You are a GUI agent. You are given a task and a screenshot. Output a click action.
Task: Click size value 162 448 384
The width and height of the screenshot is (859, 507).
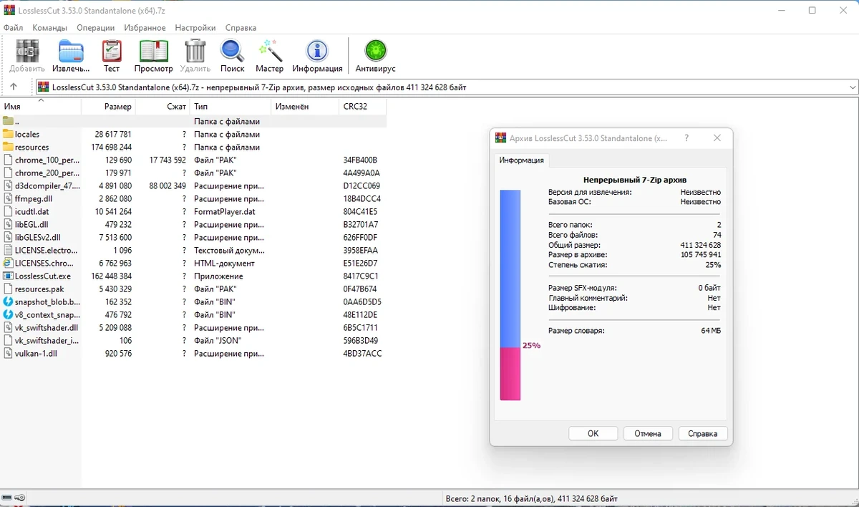111,276
